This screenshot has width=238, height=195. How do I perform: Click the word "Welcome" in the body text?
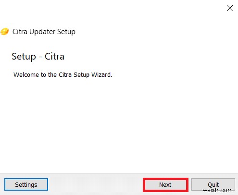[x=26, y=75]
